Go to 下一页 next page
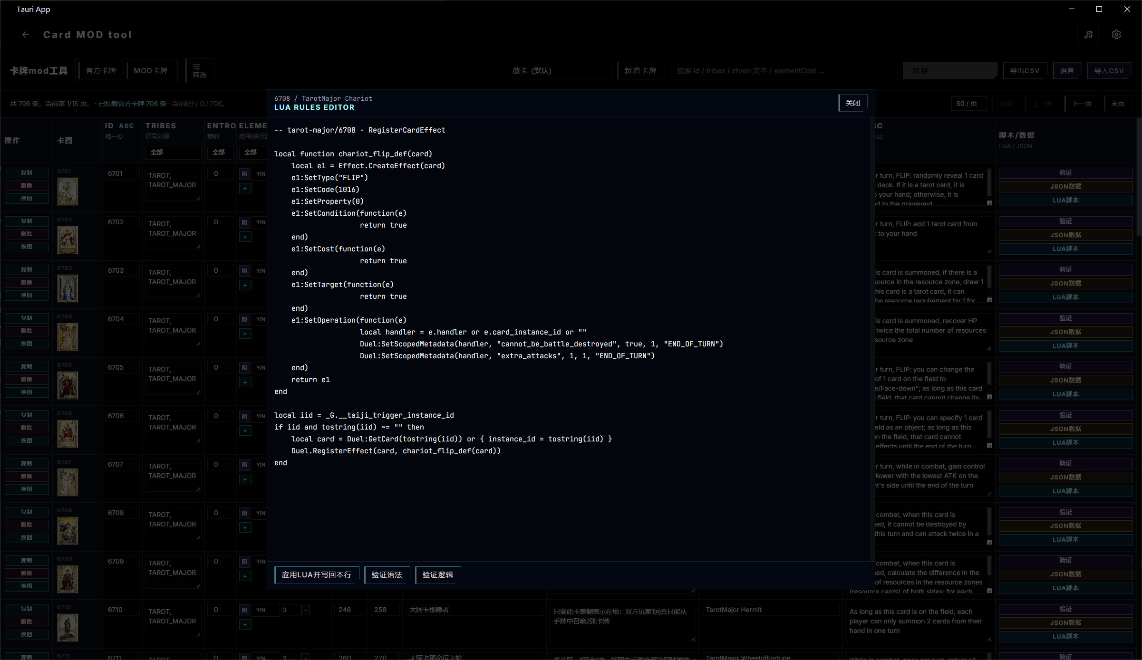 point(1082,104)
